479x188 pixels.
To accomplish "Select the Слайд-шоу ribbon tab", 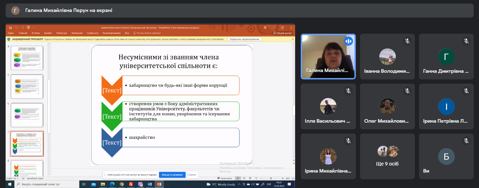I will [x=93, y=33].
